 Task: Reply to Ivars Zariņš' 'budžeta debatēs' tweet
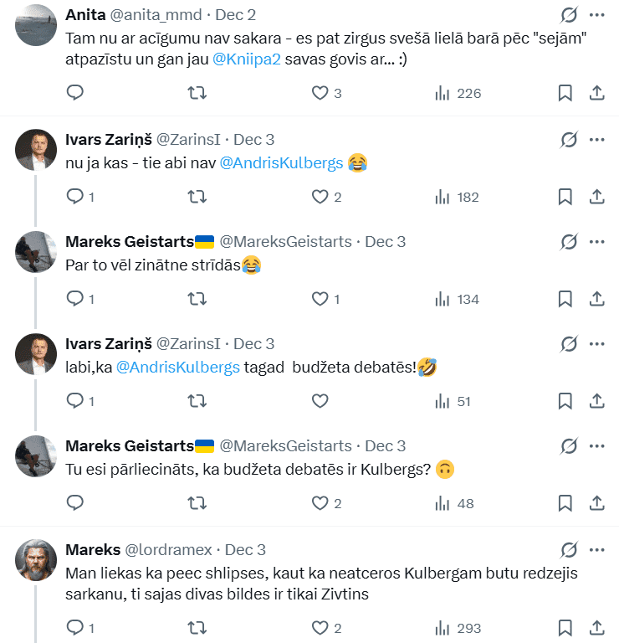click(74, 401)
